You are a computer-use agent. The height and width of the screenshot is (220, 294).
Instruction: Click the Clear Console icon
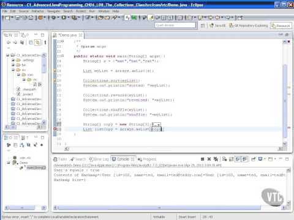pyautogui.click(x=225, y=159)
